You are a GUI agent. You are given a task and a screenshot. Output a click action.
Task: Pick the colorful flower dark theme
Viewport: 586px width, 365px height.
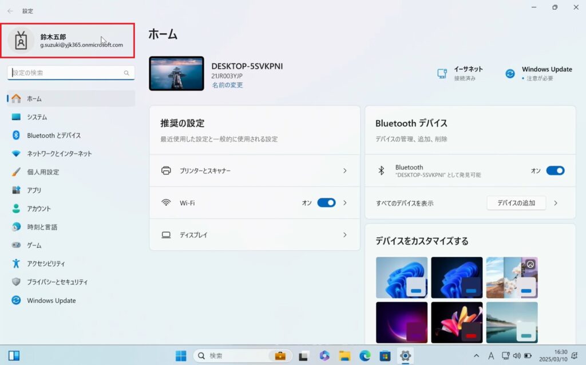457,323
